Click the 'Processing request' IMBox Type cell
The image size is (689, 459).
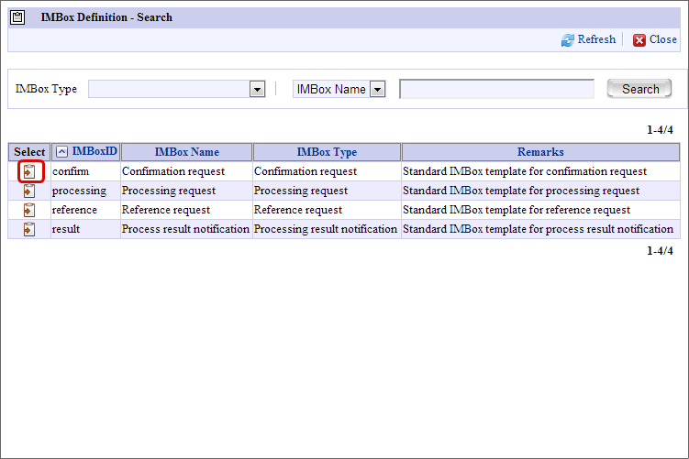point(327,191)
